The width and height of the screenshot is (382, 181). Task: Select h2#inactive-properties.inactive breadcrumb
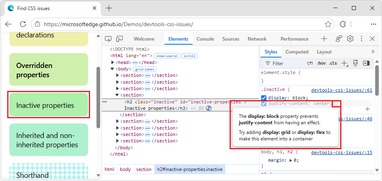coord(190,169)
